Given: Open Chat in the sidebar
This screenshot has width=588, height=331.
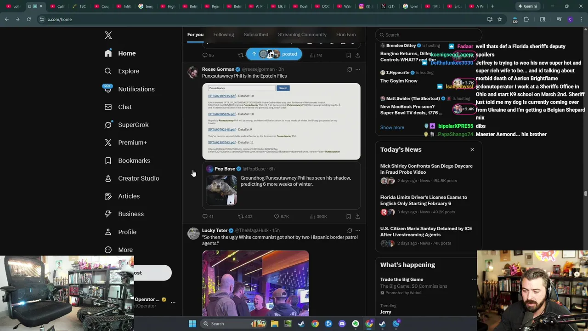Looking at the screenshot, I should coord(118,107).
